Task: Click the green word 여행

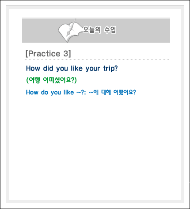Action: pos(34,80)
